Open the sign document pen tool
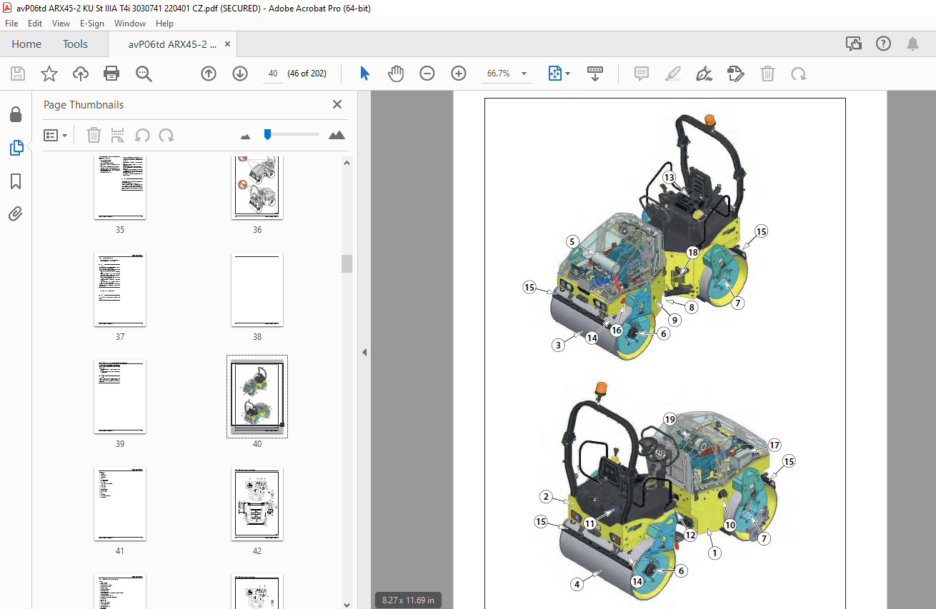The height and width of the screenshot is (609, 936). pos(705,74)
